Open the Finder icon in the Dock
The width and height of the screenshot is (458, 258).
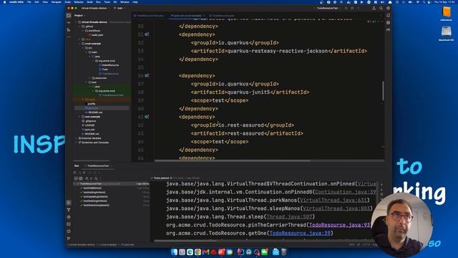tap(175, 252)
